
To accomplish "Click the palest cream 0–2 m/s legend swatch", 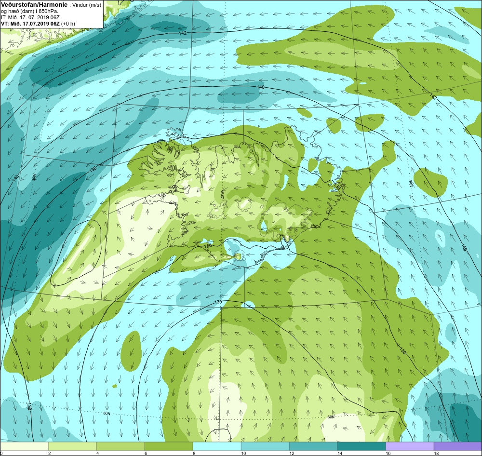I will (x=24, y=446).
